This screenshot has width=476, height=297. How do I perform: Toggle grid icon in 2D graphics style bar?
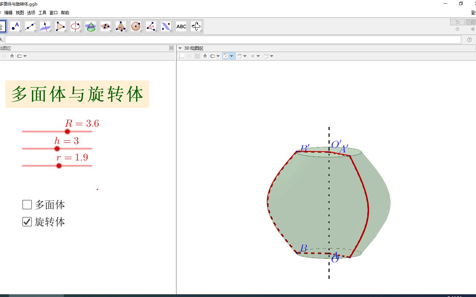click(x=4, y=56)
